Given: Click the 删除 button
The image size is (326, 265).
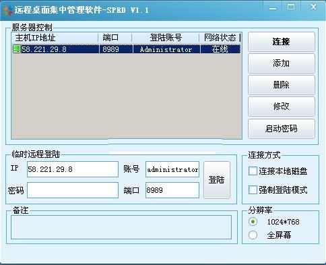Looking at the screenshot, I should click(x=282, y=85).
